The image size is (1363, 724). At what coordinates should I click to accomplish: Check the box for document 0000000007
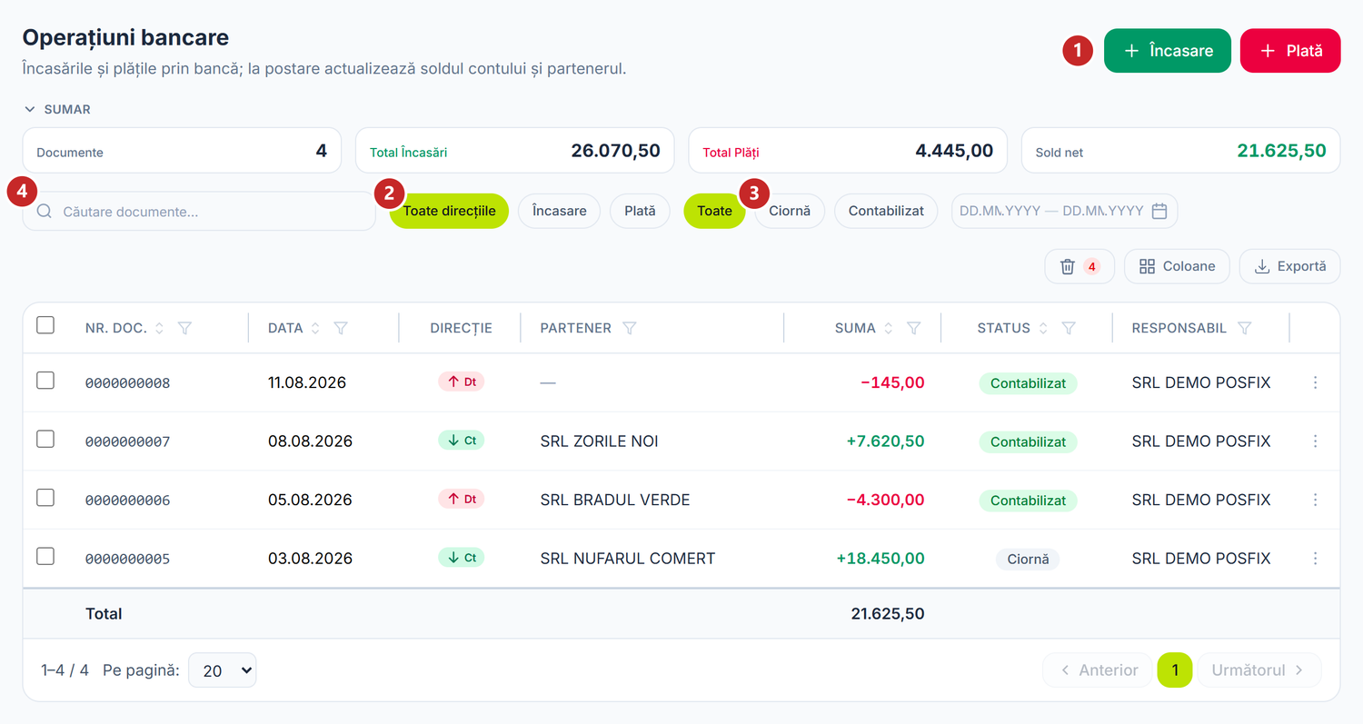tap(45, 440)
